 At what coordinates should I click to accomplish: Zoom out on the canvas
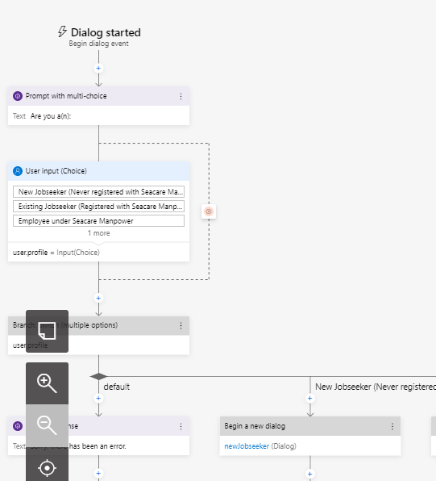pyautogui.click(x=47, y=425)
